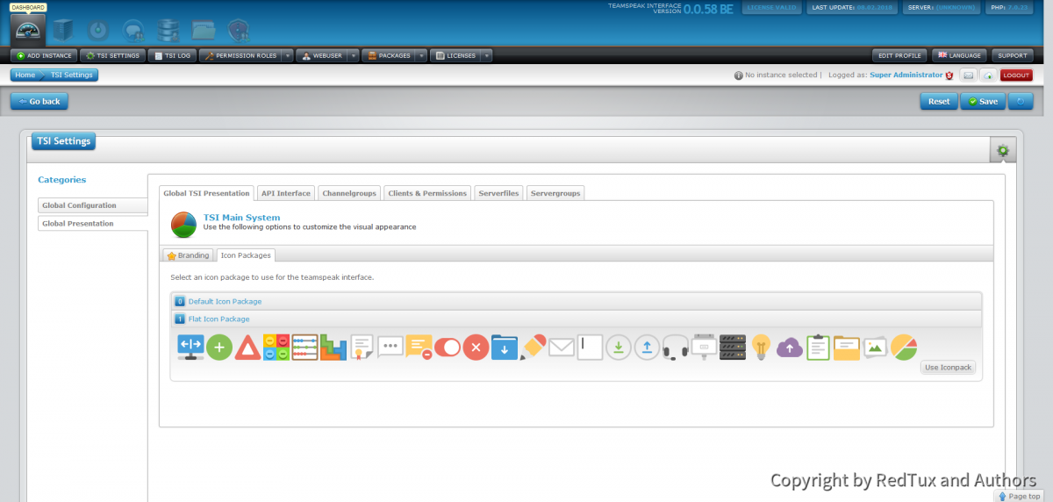The image size is (1053, 502).
Task: Switch to the Channelgroups tab
Action: 349,193
